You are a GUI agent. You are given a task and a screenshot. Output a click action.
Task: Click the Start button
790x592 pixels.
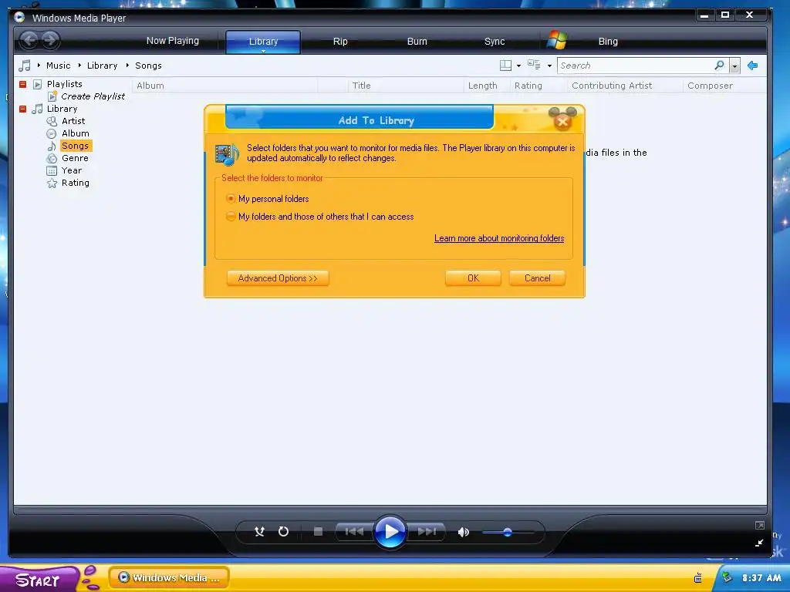tap(39, 579)
